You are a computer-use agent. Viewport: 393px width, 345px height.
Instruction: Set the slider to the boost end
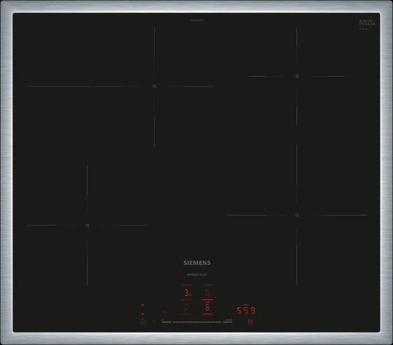coord(228,322)
